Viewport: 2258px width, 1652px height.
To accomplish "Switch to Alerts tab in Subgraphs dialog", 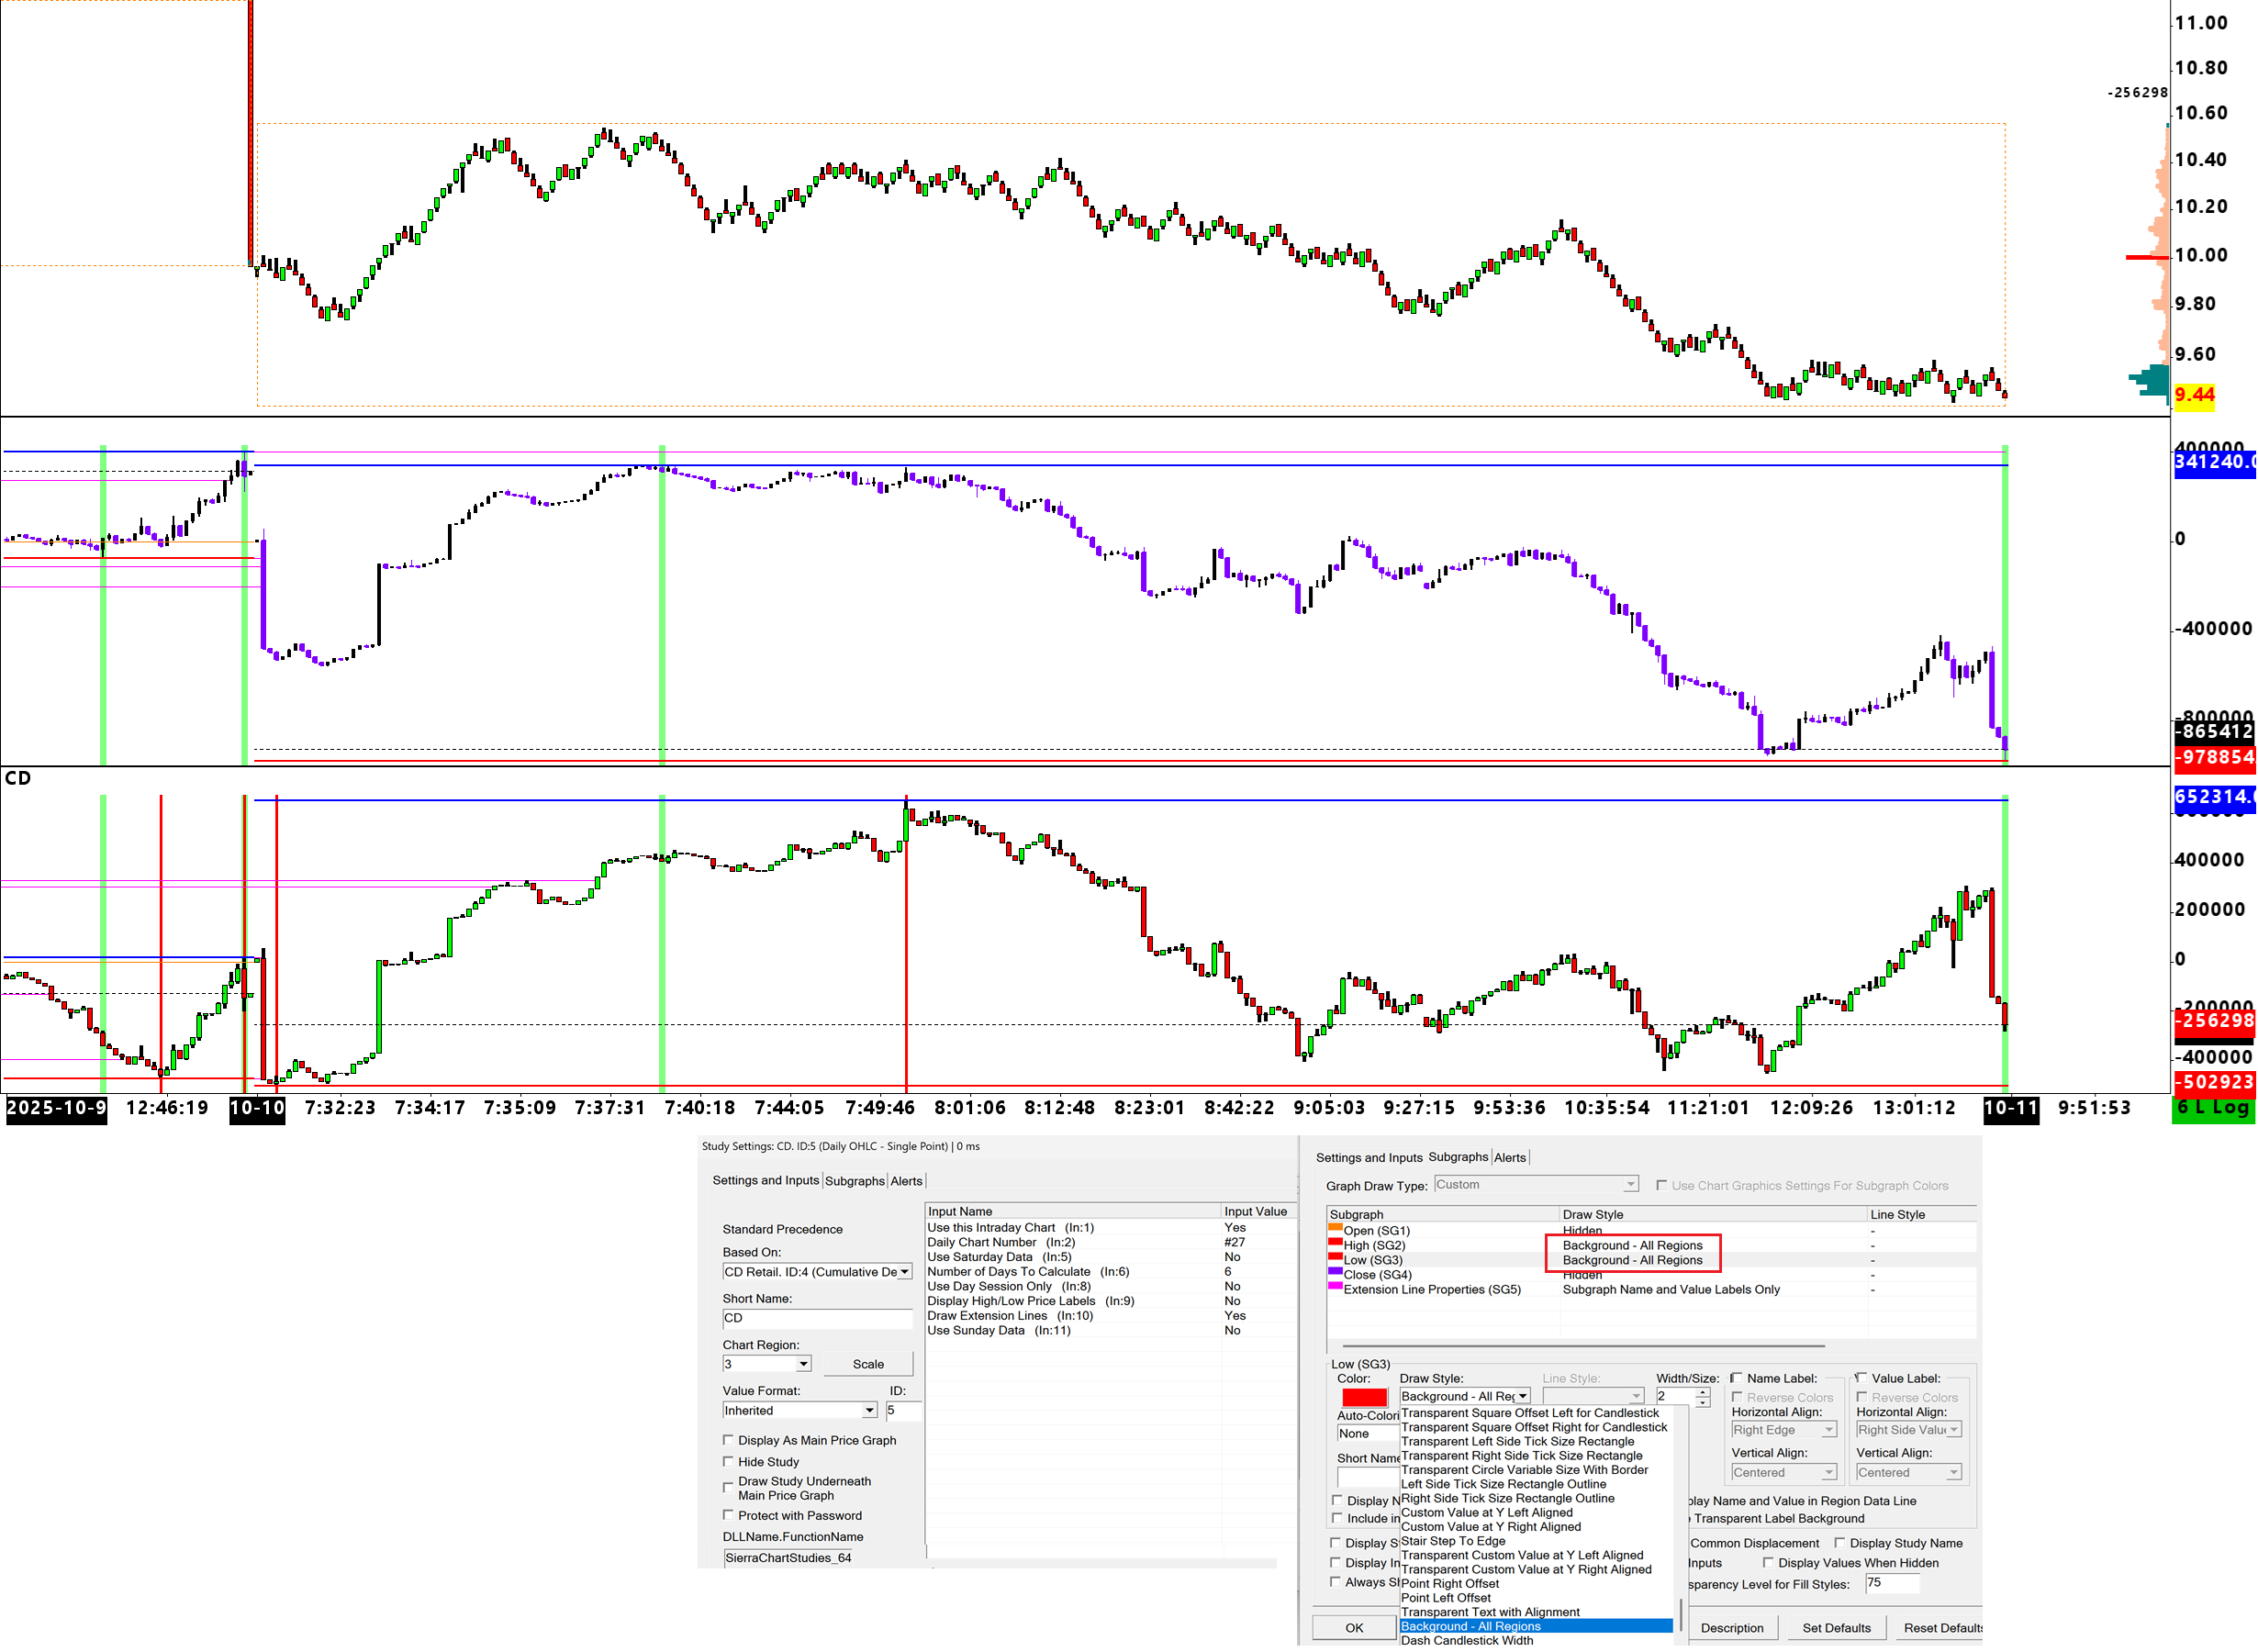I will tap(1509, 1158).
